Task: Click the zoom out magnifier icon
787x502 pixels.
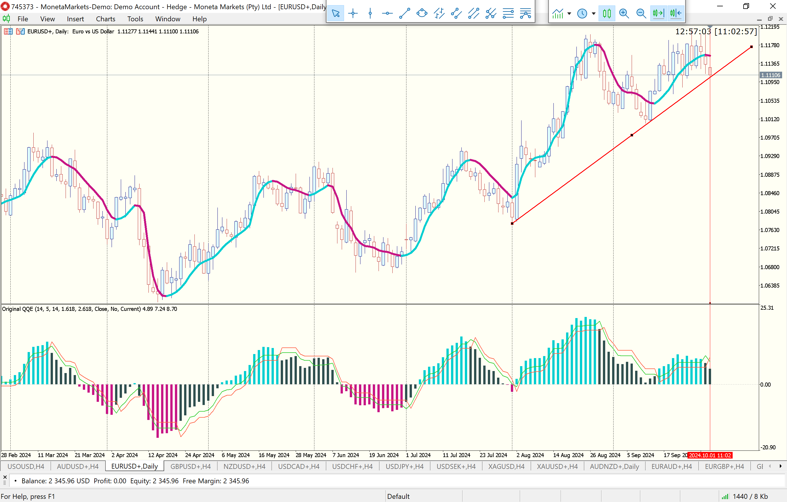Action: tap(641, 14)
